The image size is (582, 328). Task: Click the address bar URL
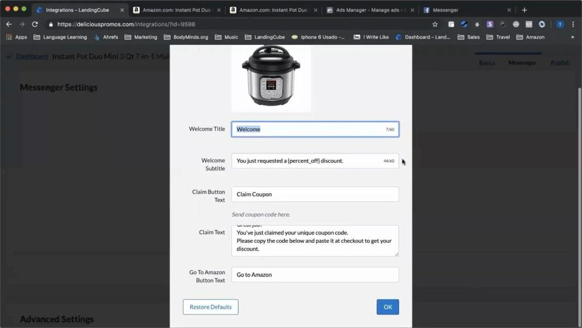126,24
